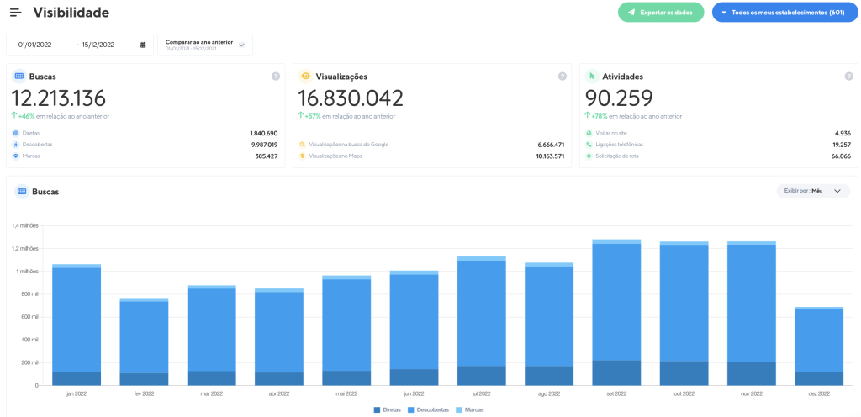This screenshot has height=417, width=861.
Task: Click the calendar icon in the date range field
Action: pyautogui.click(x=143, y=45)
